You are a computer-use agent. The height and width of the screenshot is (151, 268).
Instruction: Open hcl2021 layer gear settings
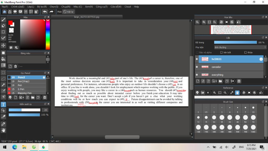click(261, 59)
